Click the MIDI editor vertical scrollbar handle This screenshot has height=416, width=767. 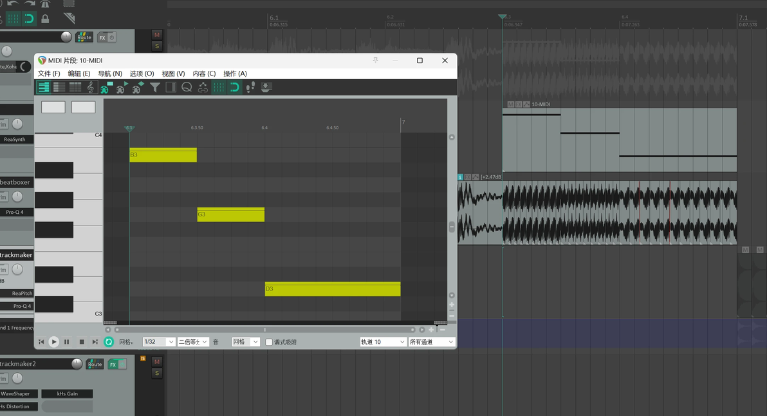click(452, 227)
